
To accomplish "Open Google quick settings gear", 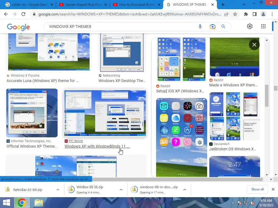I will click(x=250, y=26).
